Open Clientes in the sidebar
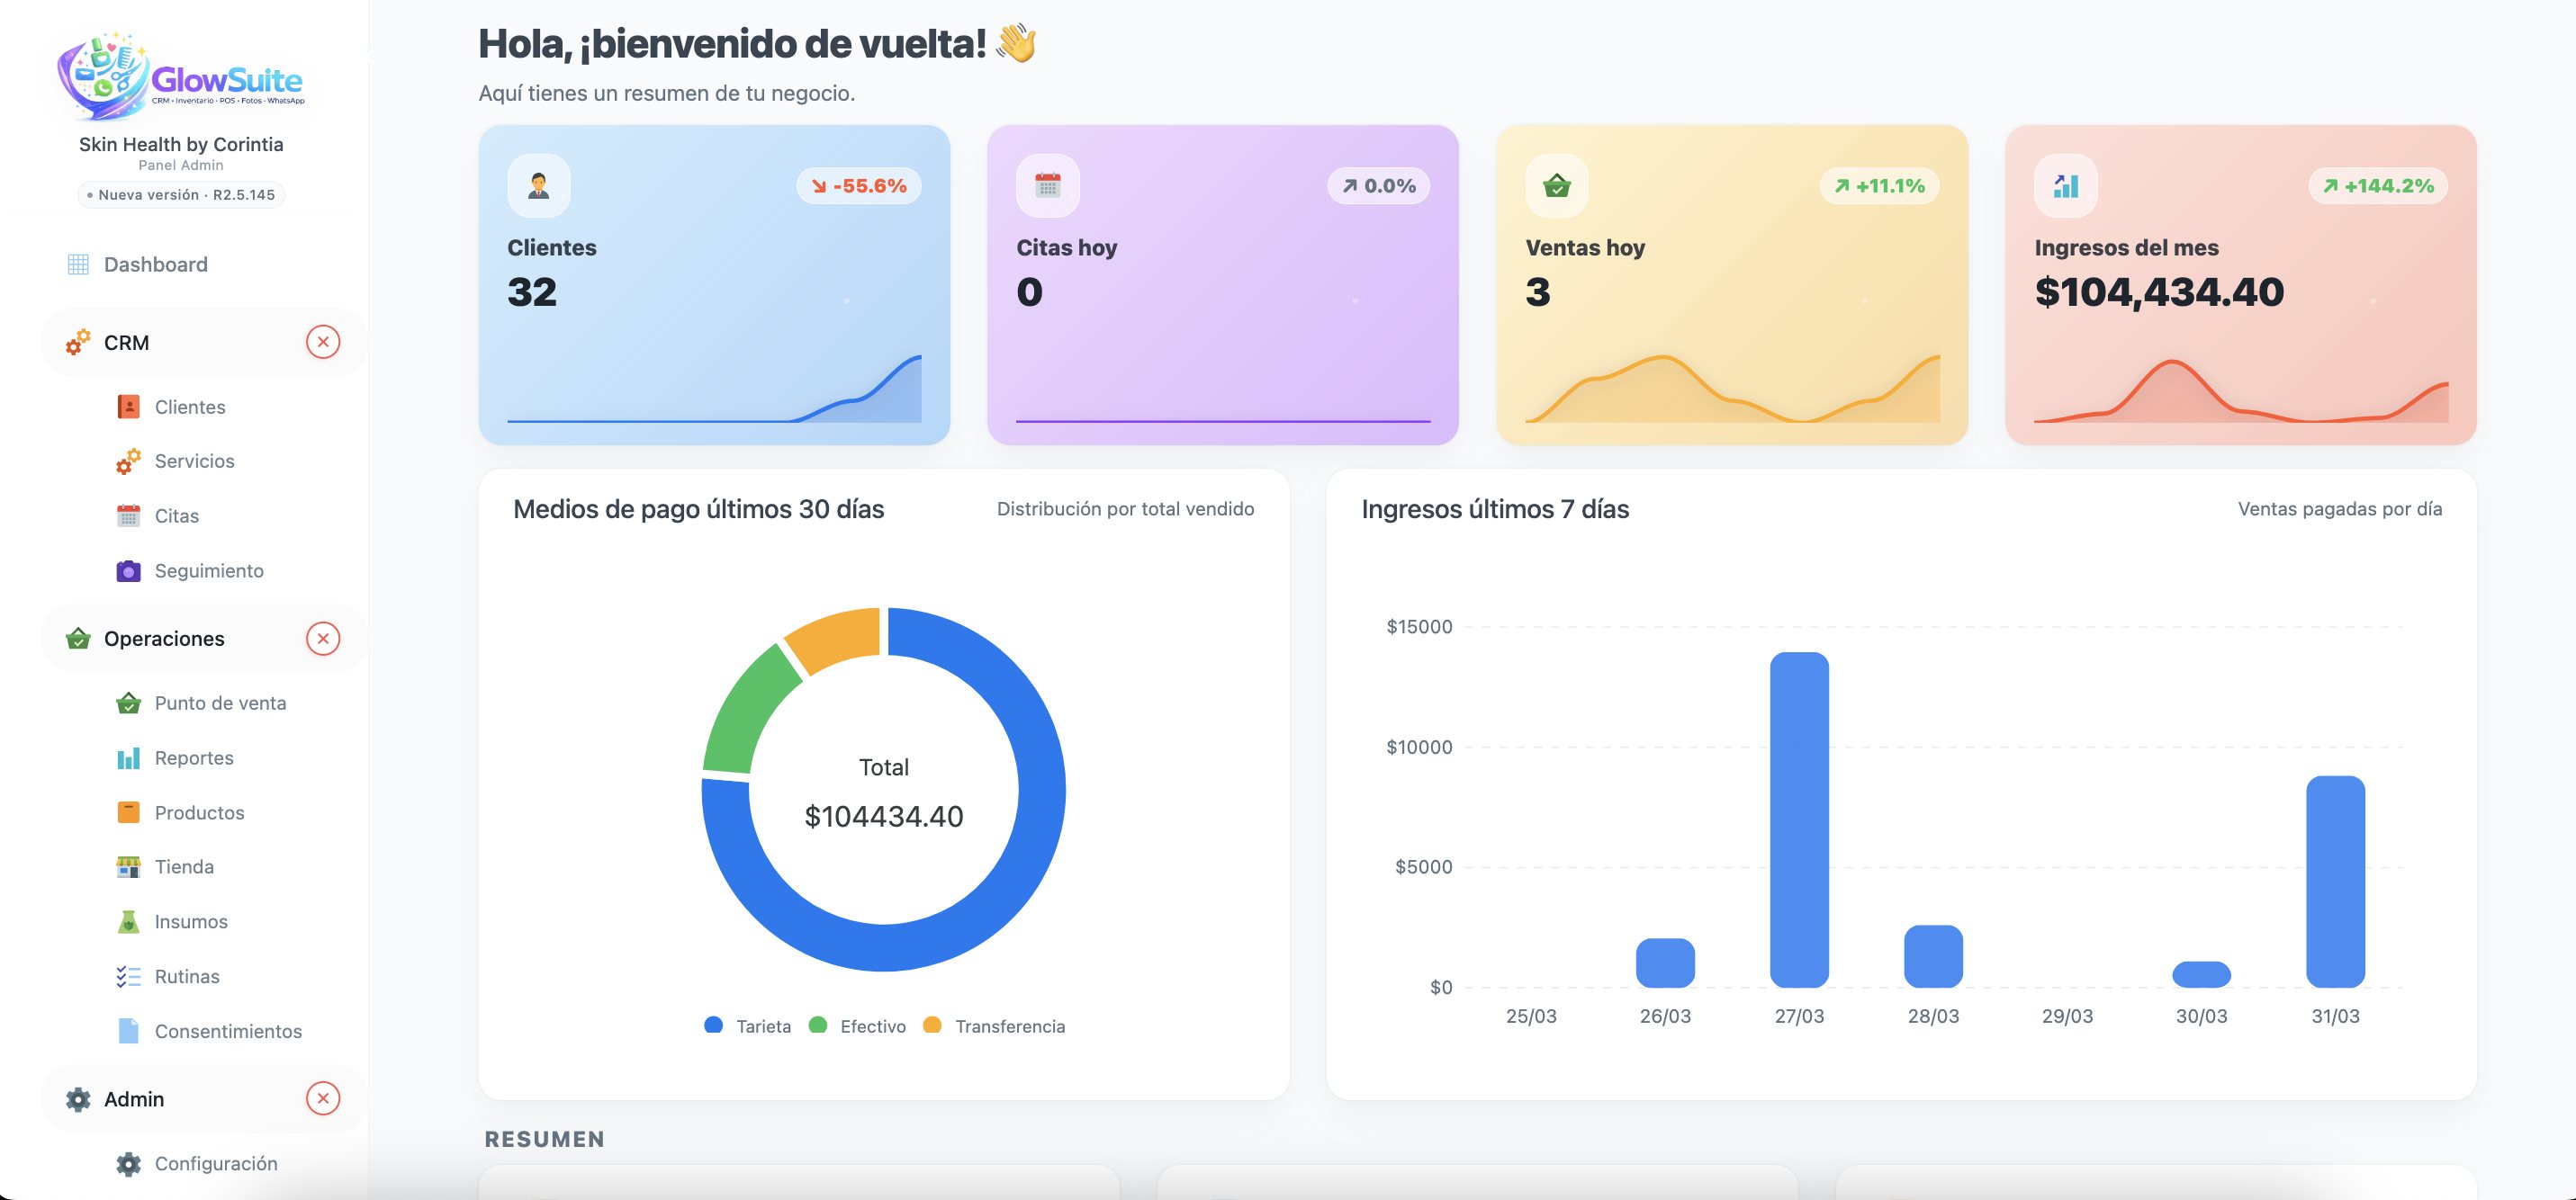2576x1200 pixels. pos(190,407)
